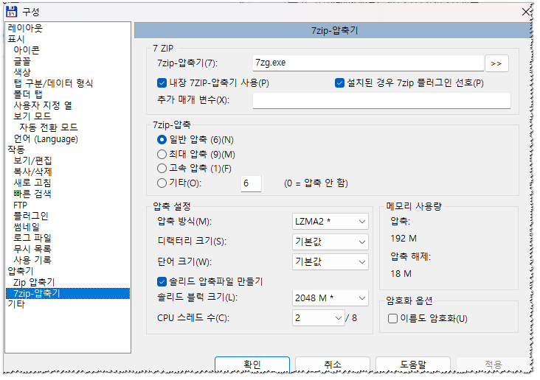The width and height of the screenshot is (540, 380).
Task: Select highlighted 7zip-압축기 tree item
Action: pos(68,293)
